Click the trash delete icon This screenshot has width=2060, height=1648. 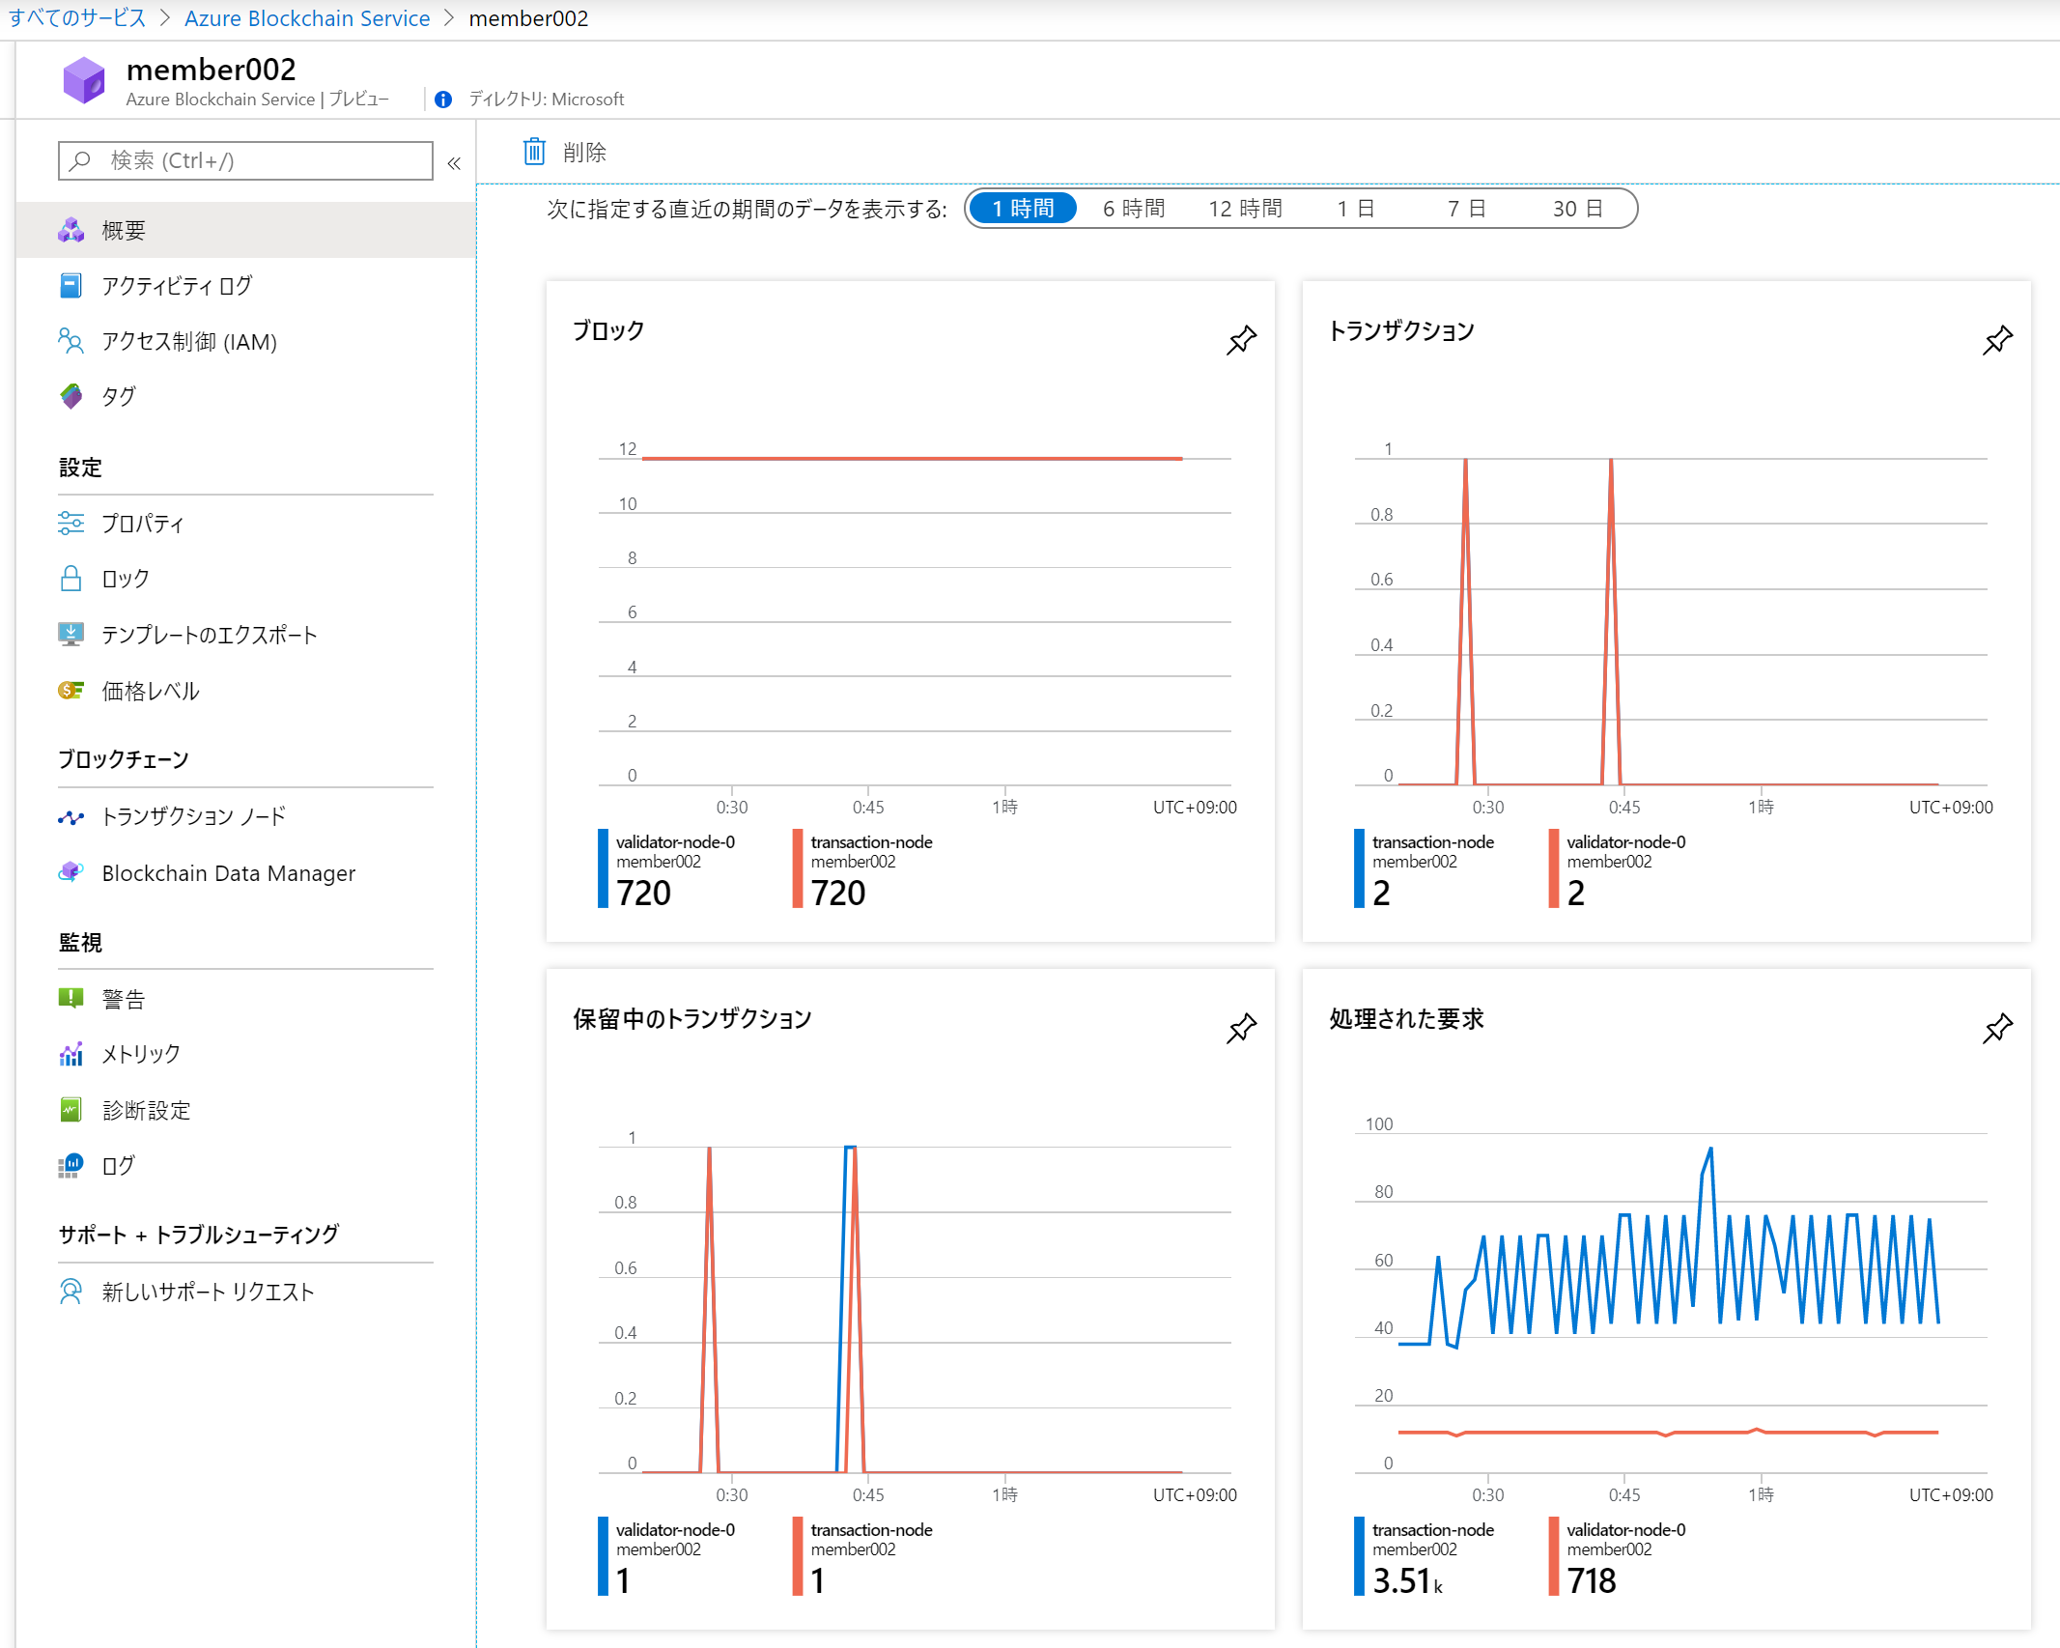534,152
